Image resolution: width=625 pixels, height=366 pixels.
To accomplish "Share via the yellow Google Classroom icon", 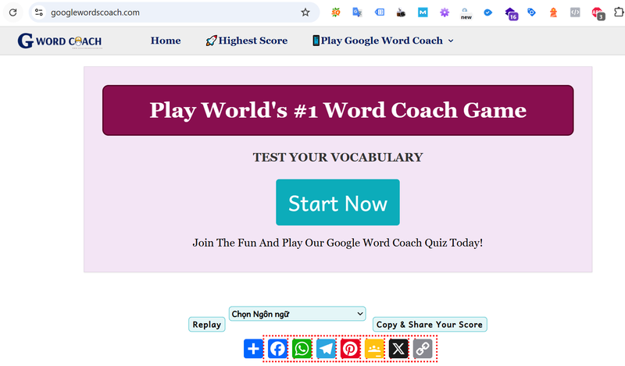I will 374,350.
